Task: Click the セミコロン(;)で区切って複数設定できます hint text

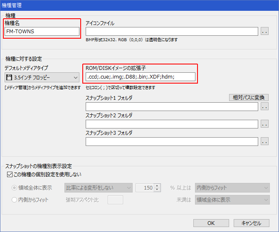Action: point(120,88)
